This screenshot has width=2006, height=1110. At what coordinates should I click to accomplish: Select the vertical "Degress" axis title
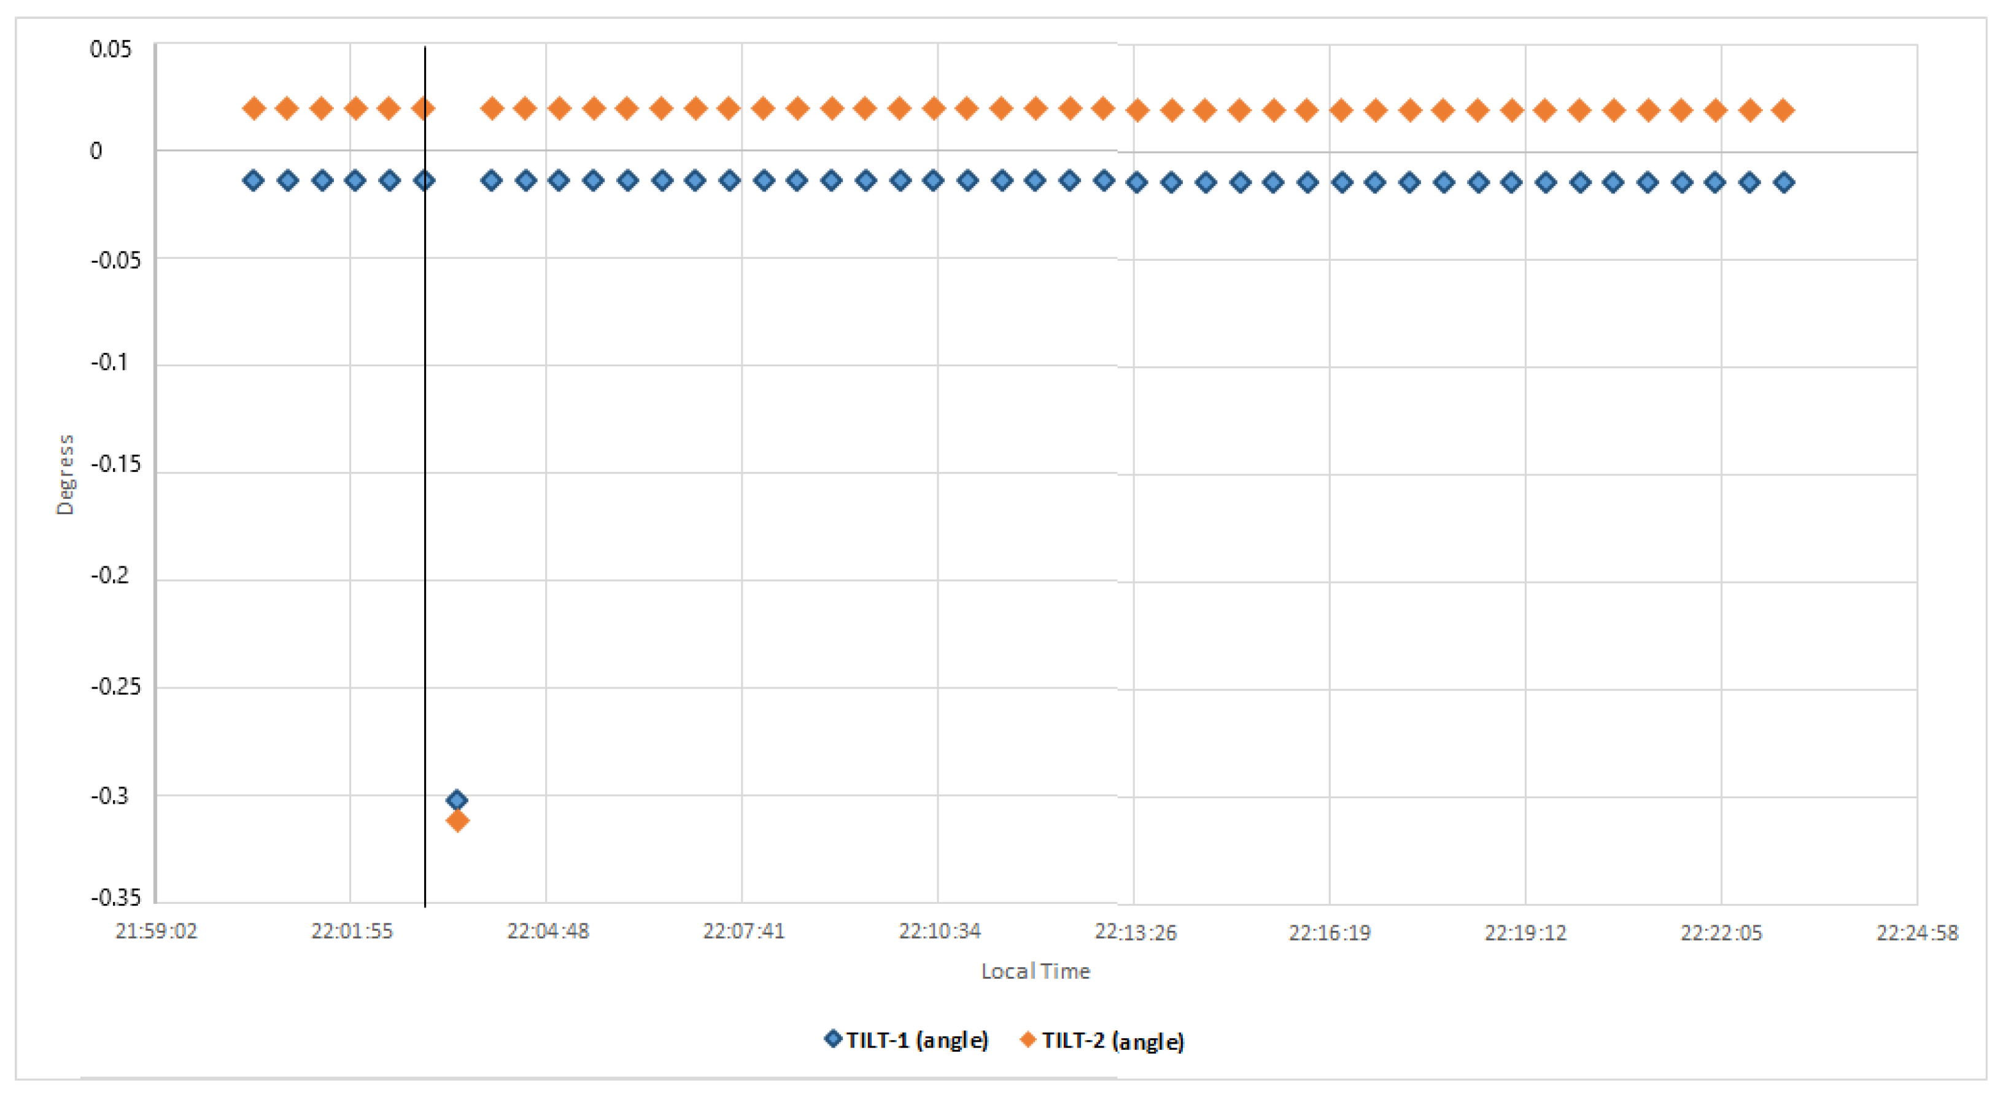66,474
